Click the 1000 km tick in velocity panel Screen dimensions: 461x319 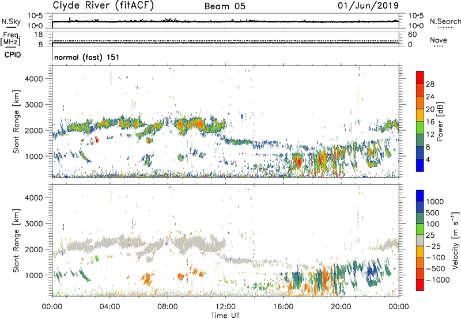(x=33, y=275)
